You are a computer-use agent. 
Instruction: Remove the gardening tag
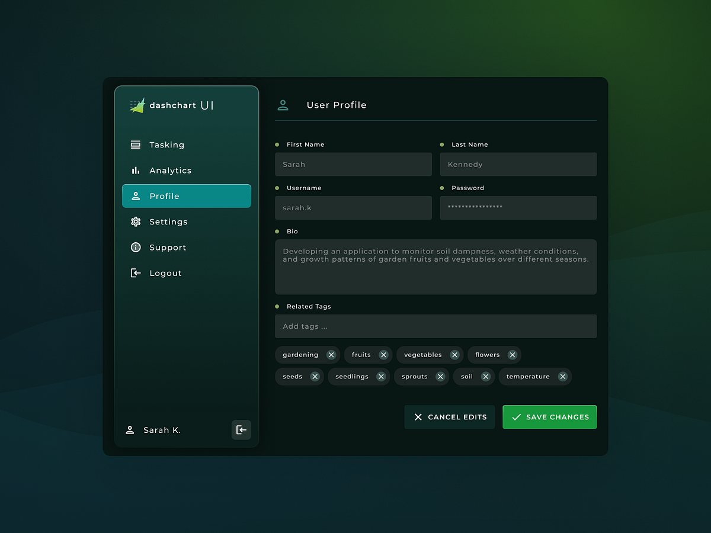(331, 355)
